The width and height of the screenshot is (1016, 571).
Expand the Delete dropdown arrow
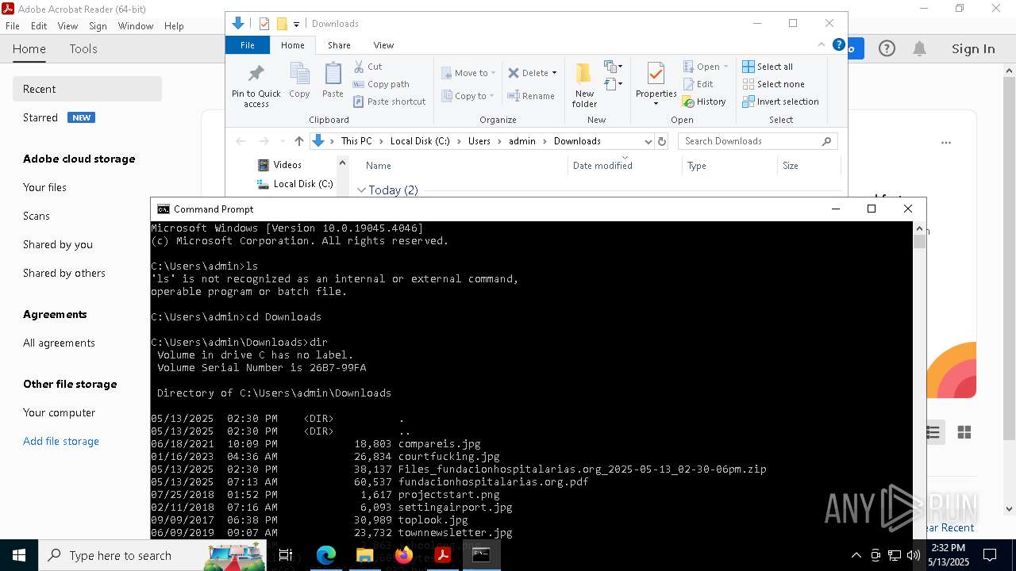click(x=554, y=73)
